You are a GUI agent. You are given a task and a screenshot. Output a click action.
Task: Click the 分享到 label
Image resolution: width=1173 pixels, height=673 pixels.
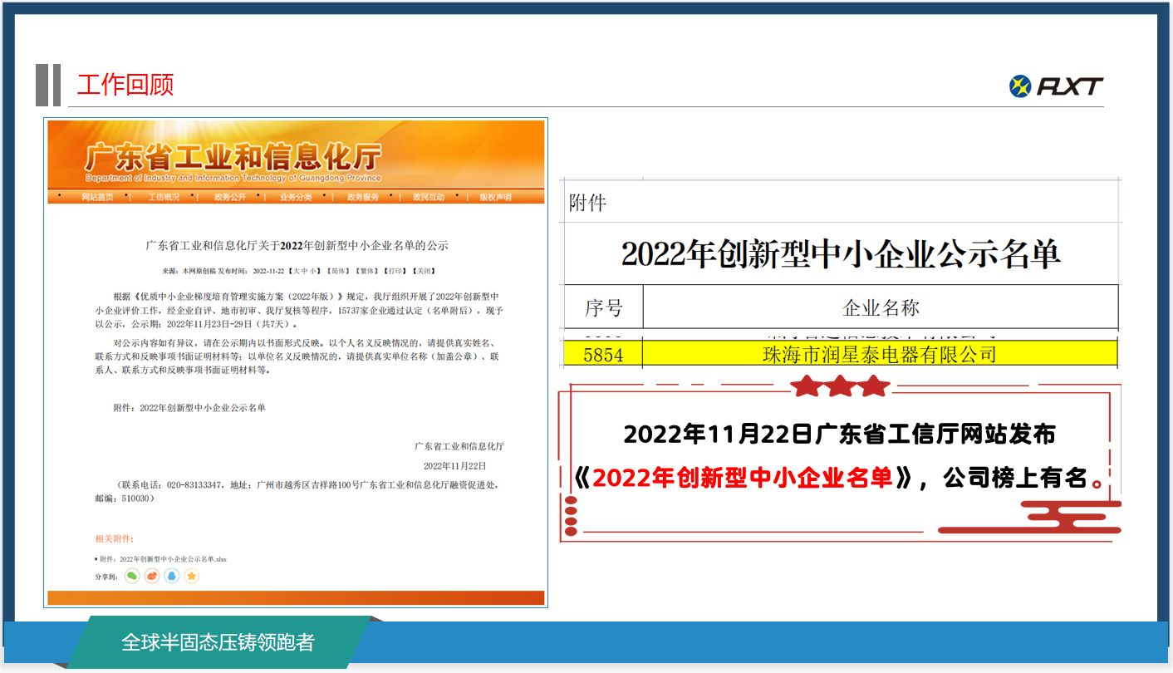tap(106, 577)
